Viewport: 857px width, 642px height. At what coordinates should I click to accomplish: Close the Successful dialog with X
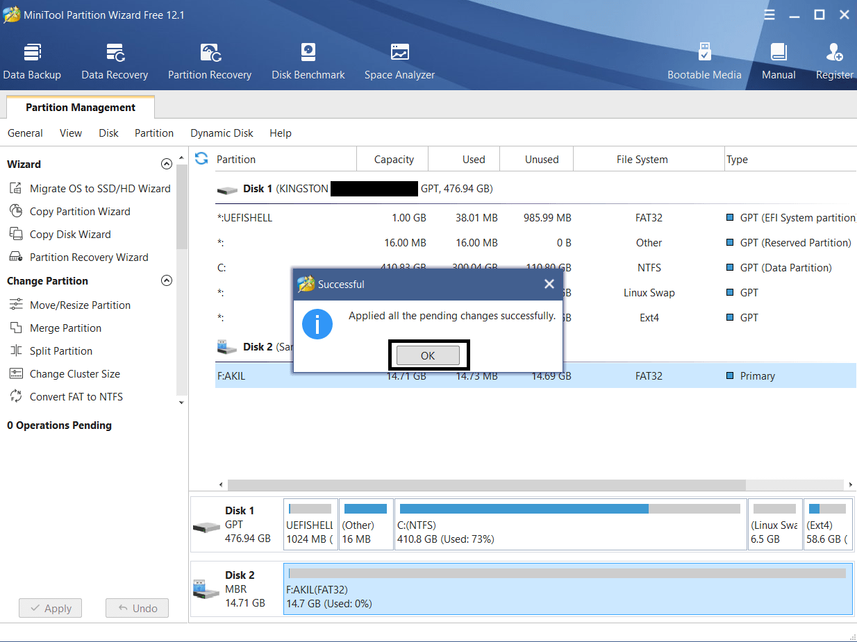point(549,284)
